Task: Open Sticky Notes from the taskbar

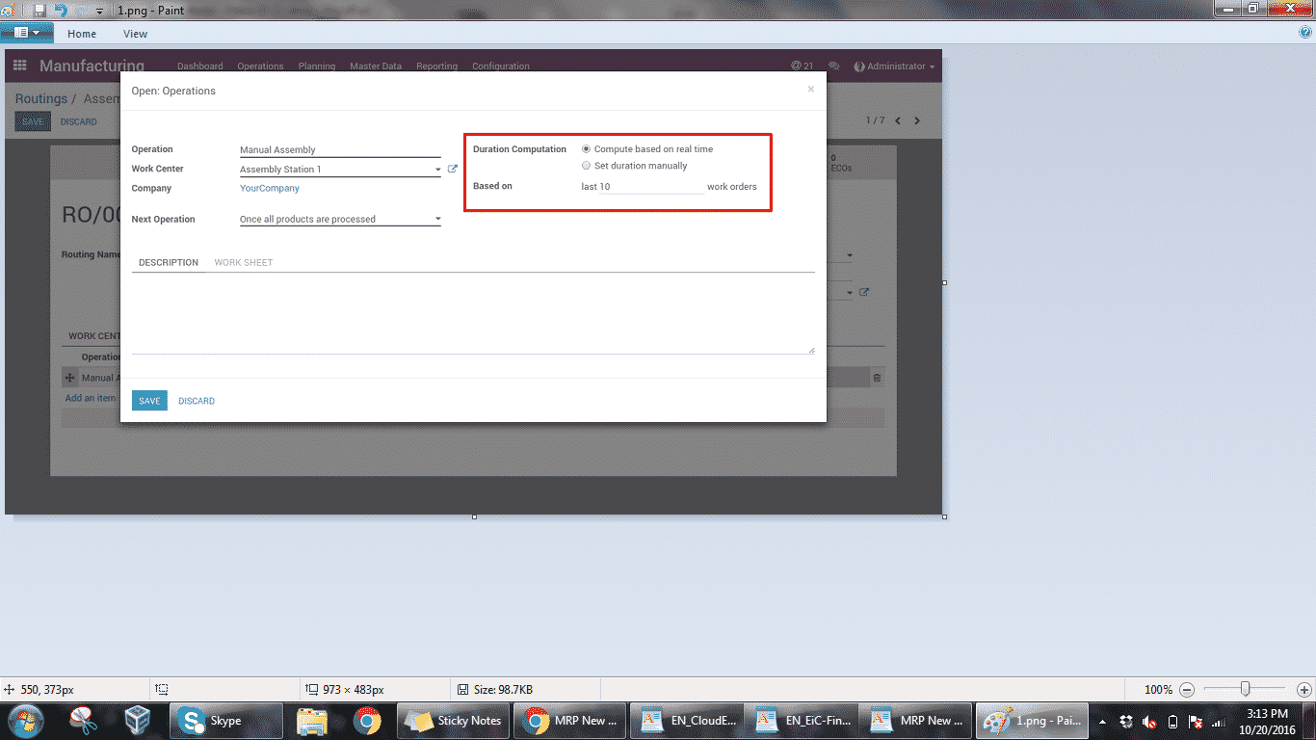Action: click(454, 720)
